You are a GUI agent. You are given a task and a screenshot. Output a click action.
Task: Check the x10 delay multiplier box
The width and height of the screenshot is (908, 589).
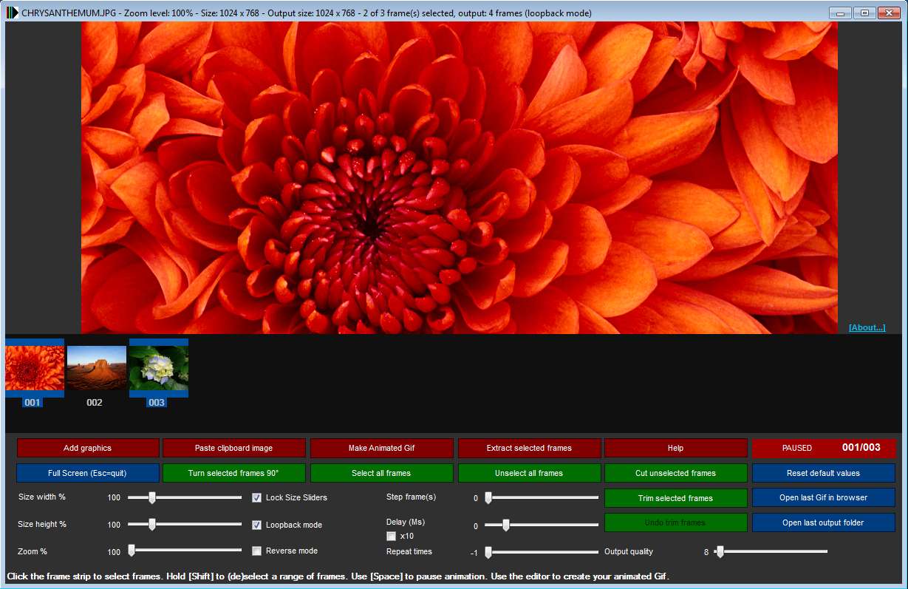click(392, 536)
